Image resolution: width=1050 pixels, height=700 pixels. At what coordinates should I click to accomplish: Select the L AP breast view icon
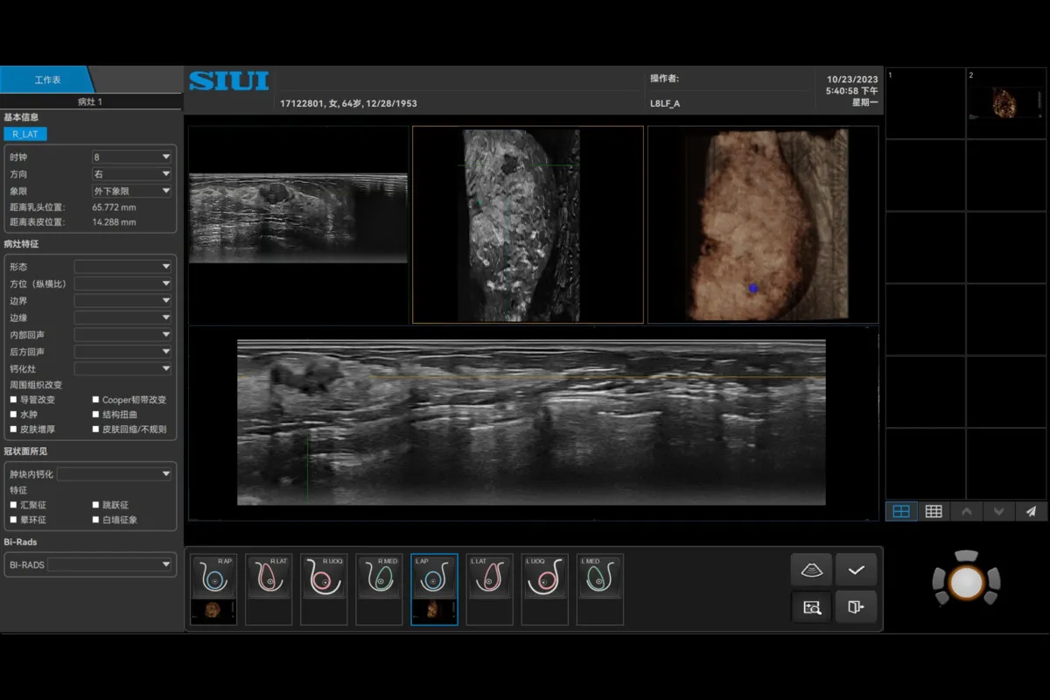click(434, 577)
